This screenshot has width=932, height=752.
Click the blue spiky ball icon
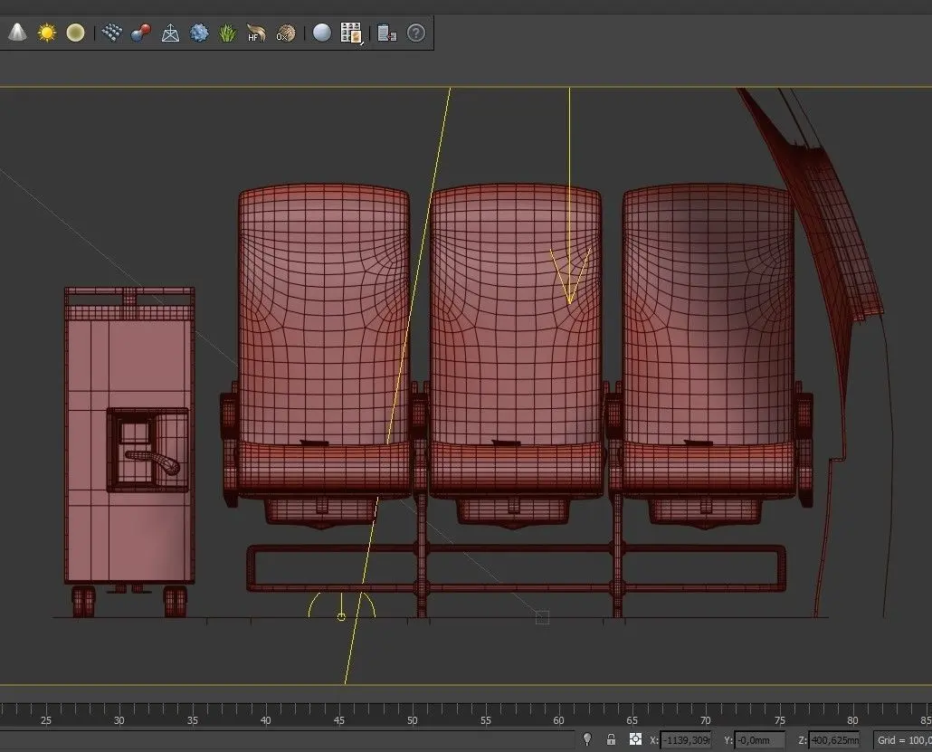point(199,33)
